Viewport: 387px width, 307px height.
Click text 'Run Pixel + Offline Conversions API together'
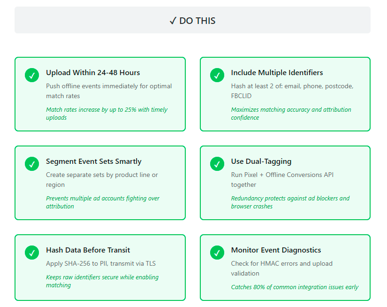point(282,180)
